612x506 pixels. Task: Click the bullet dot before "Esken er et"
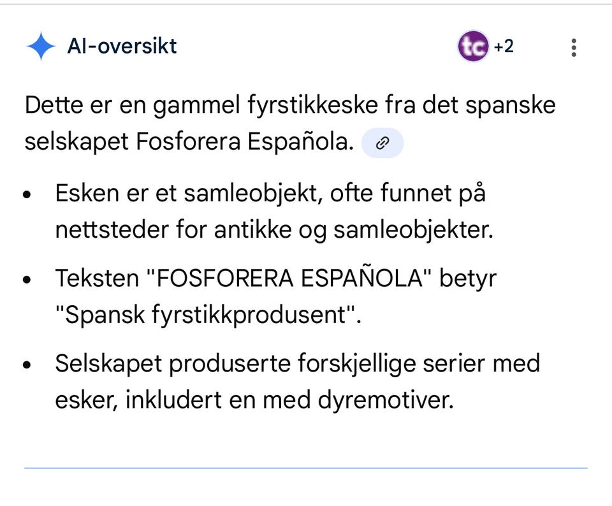(27, 194)
